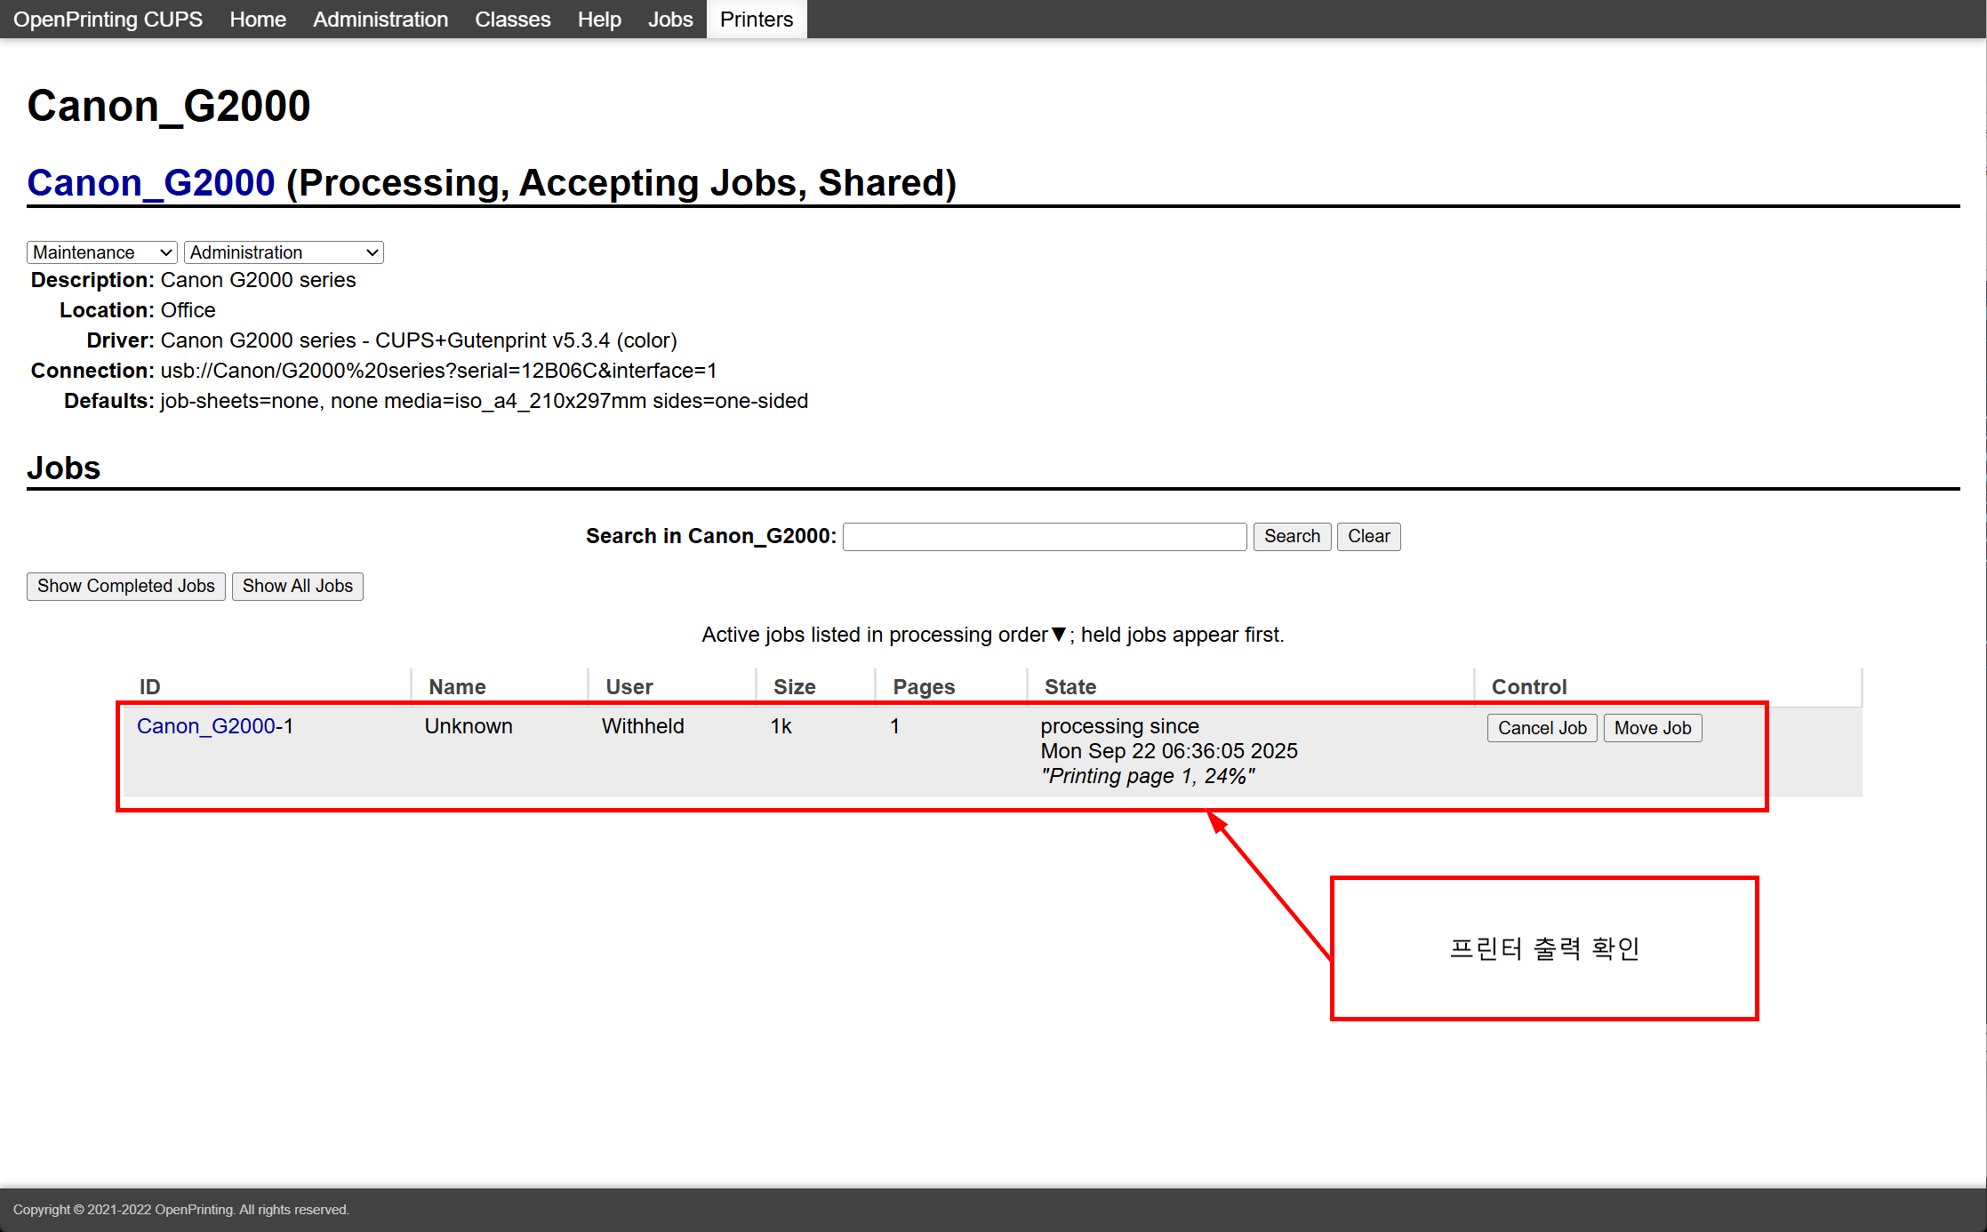Click Show Completed Jobs button

coord(125,587)
